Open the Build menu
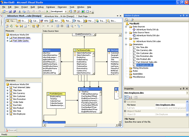This screenshot has width=189, height=137. pyautogui.click(x=33, y=7)
